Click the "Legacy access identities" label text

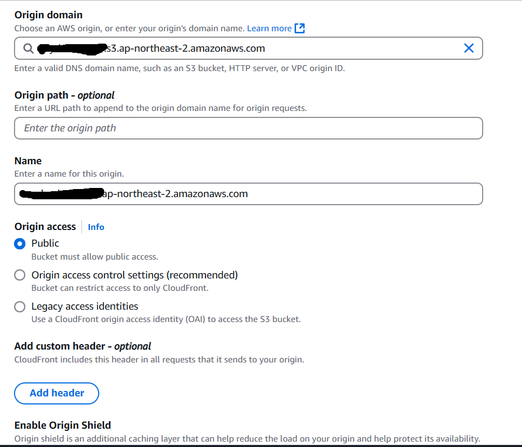click(x=85, y=306)
